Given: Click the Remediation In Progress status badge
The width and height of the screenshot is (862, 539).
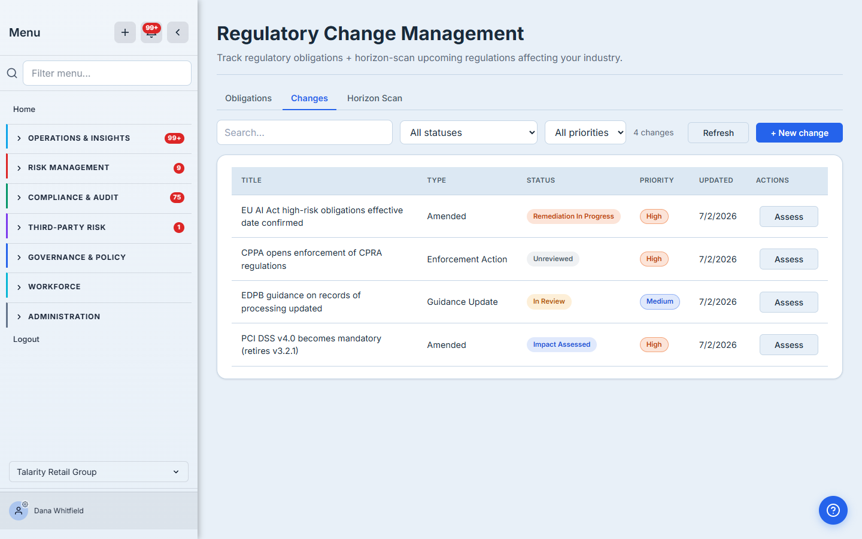Looking at the screenshot, I should point(573,216).
